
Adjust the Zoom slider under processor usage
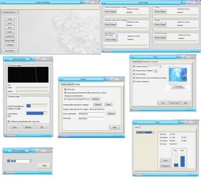pos(32,88)
